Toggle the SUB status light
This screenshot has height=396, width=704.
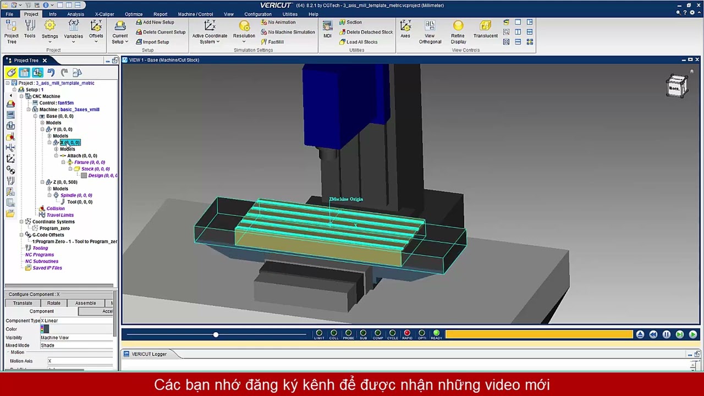(363, 334)
